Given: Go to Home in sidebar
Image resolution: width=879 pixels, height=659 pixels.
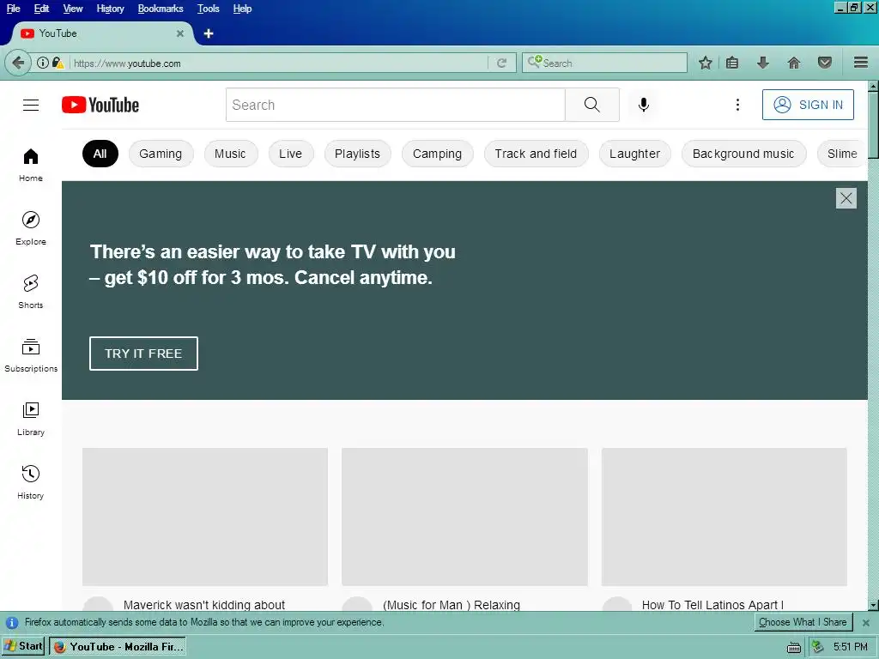Looking at the screenshot, I should 31,165.
